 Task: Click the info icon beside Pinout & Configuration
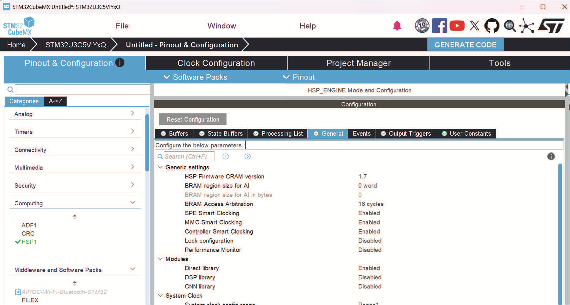coord(120,63)
